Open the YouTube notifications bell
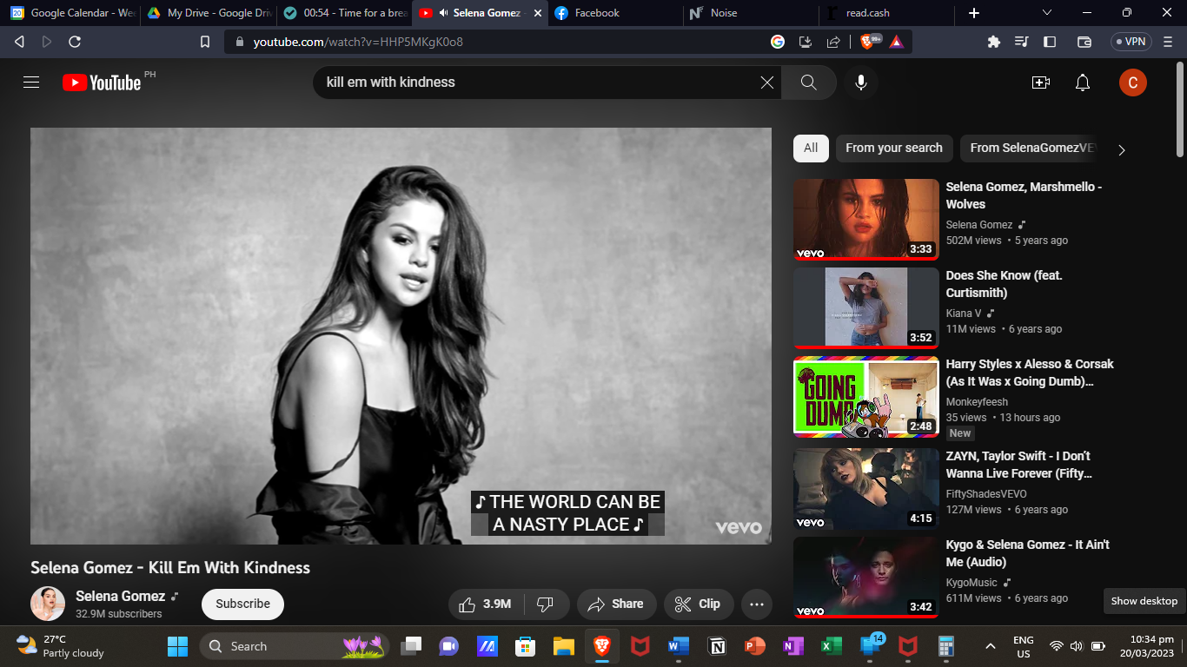1187x667 pixels. coord(1083,83)
